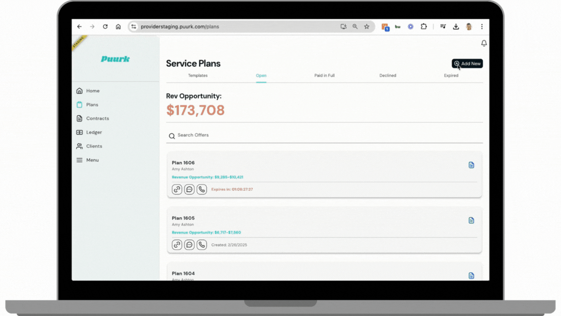Copy link for Plan 1605
This screenshot has height=316, width=561.
tap(177, 245)
